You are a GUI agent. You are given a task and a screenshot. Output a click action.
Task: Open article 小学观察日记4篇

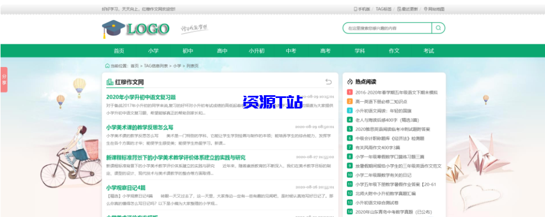coord(126,188)
